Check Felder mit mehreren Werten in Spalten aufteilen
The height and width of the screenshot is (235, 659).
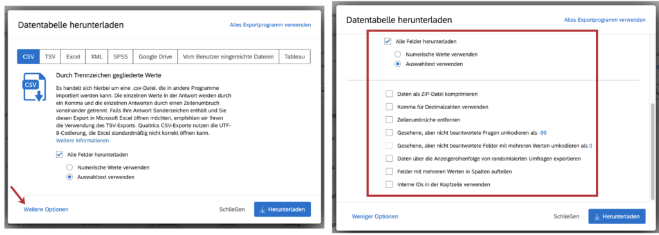click(x=389, y=171)
